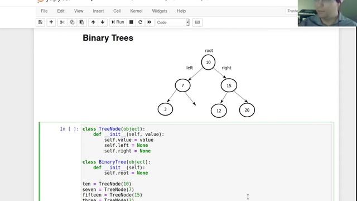The image size is (357, 201).
Task: Open the Insert menu
Action: point(98,11)
